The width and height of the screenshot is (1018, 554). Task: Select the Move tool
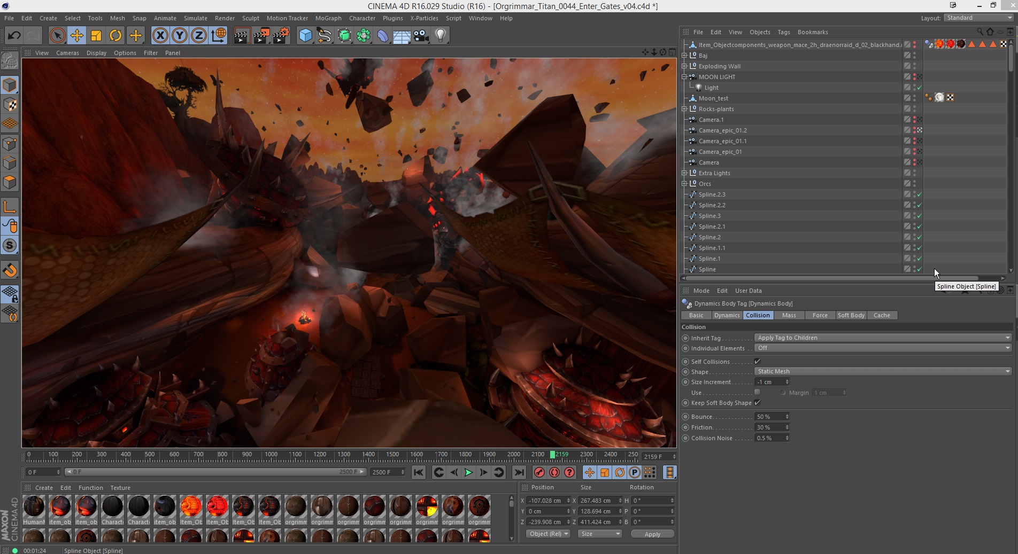(x=76, y=36)
